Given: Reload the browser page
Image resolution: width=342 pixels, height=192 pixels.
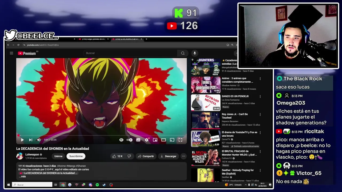Looking at the screenshot, I should 18,45.
